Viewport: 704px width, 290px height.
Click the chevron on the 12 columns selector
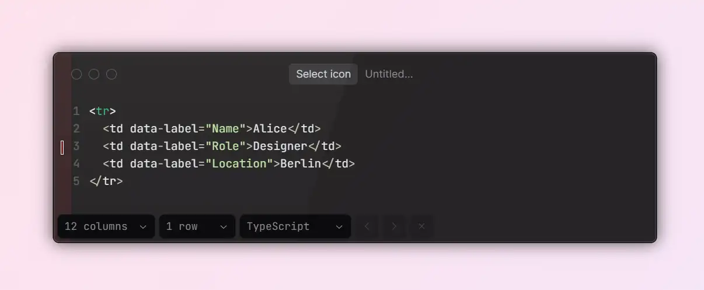pyautogui.click(x=143, y=227)
